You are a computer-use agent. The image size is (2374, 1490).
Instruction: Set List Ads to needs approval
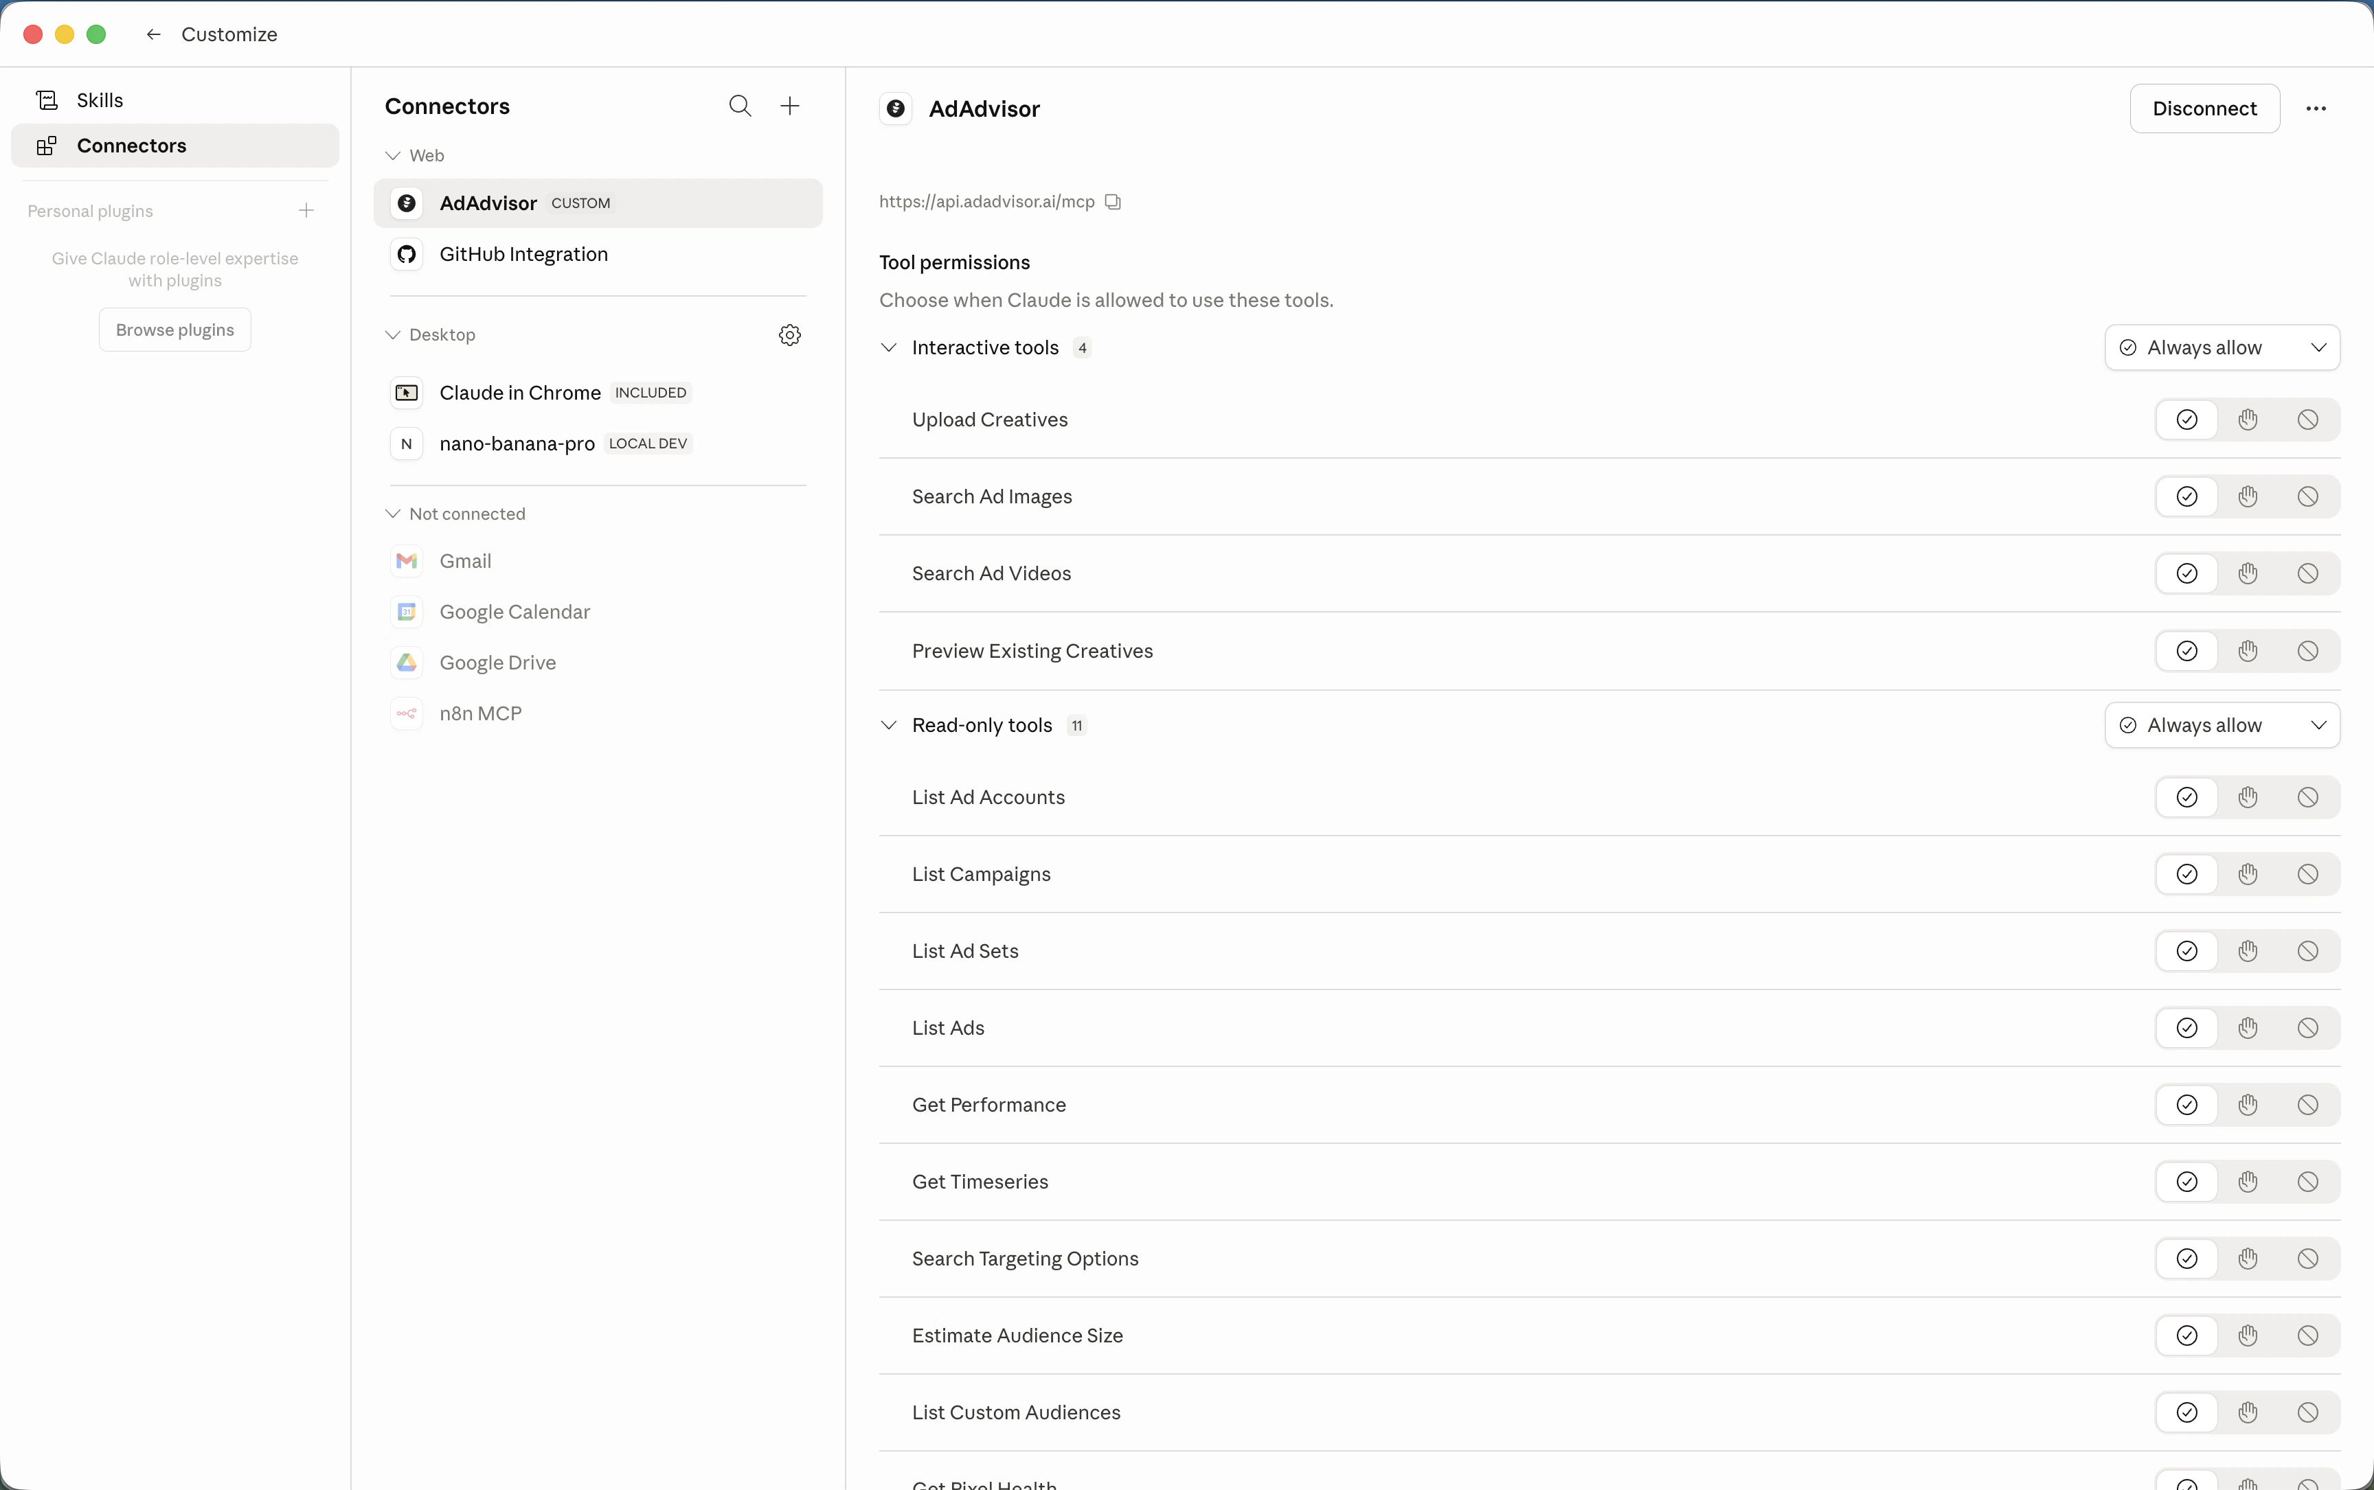(x=2248, y=1028)
